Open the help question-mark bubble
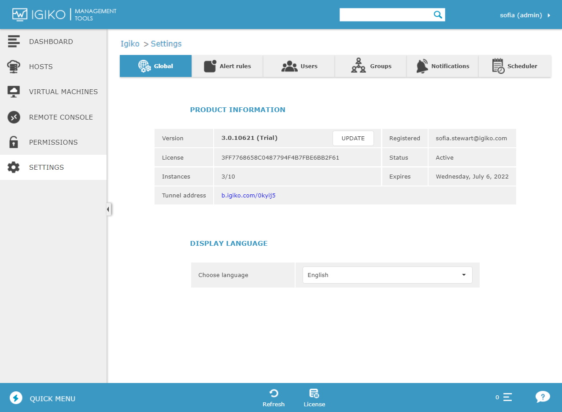This screenshot has height=412, width=562. [x=543, y=397]
